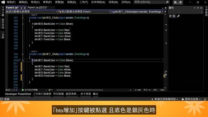The width and height of the screenshot is (208, 117).
Task: Open the 說明(H) menu
Action: (x=126, y=2)
